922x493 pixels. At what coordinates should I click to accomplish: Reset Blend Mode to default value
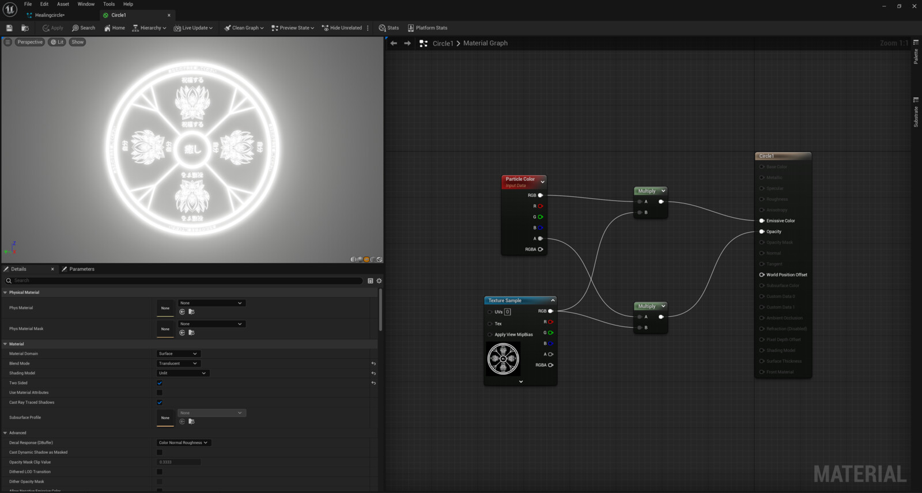(x=373, y=363)
